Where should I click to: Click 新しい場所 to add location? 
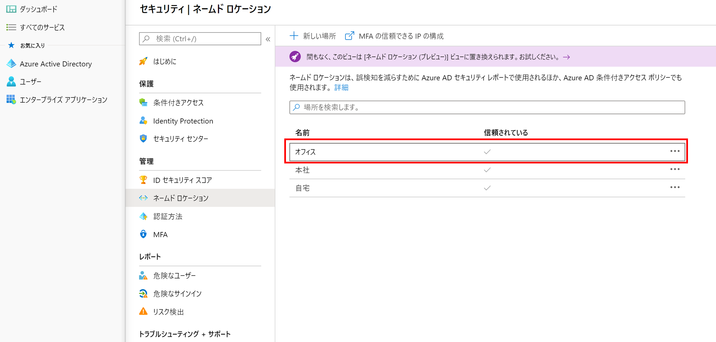point(313,36)
